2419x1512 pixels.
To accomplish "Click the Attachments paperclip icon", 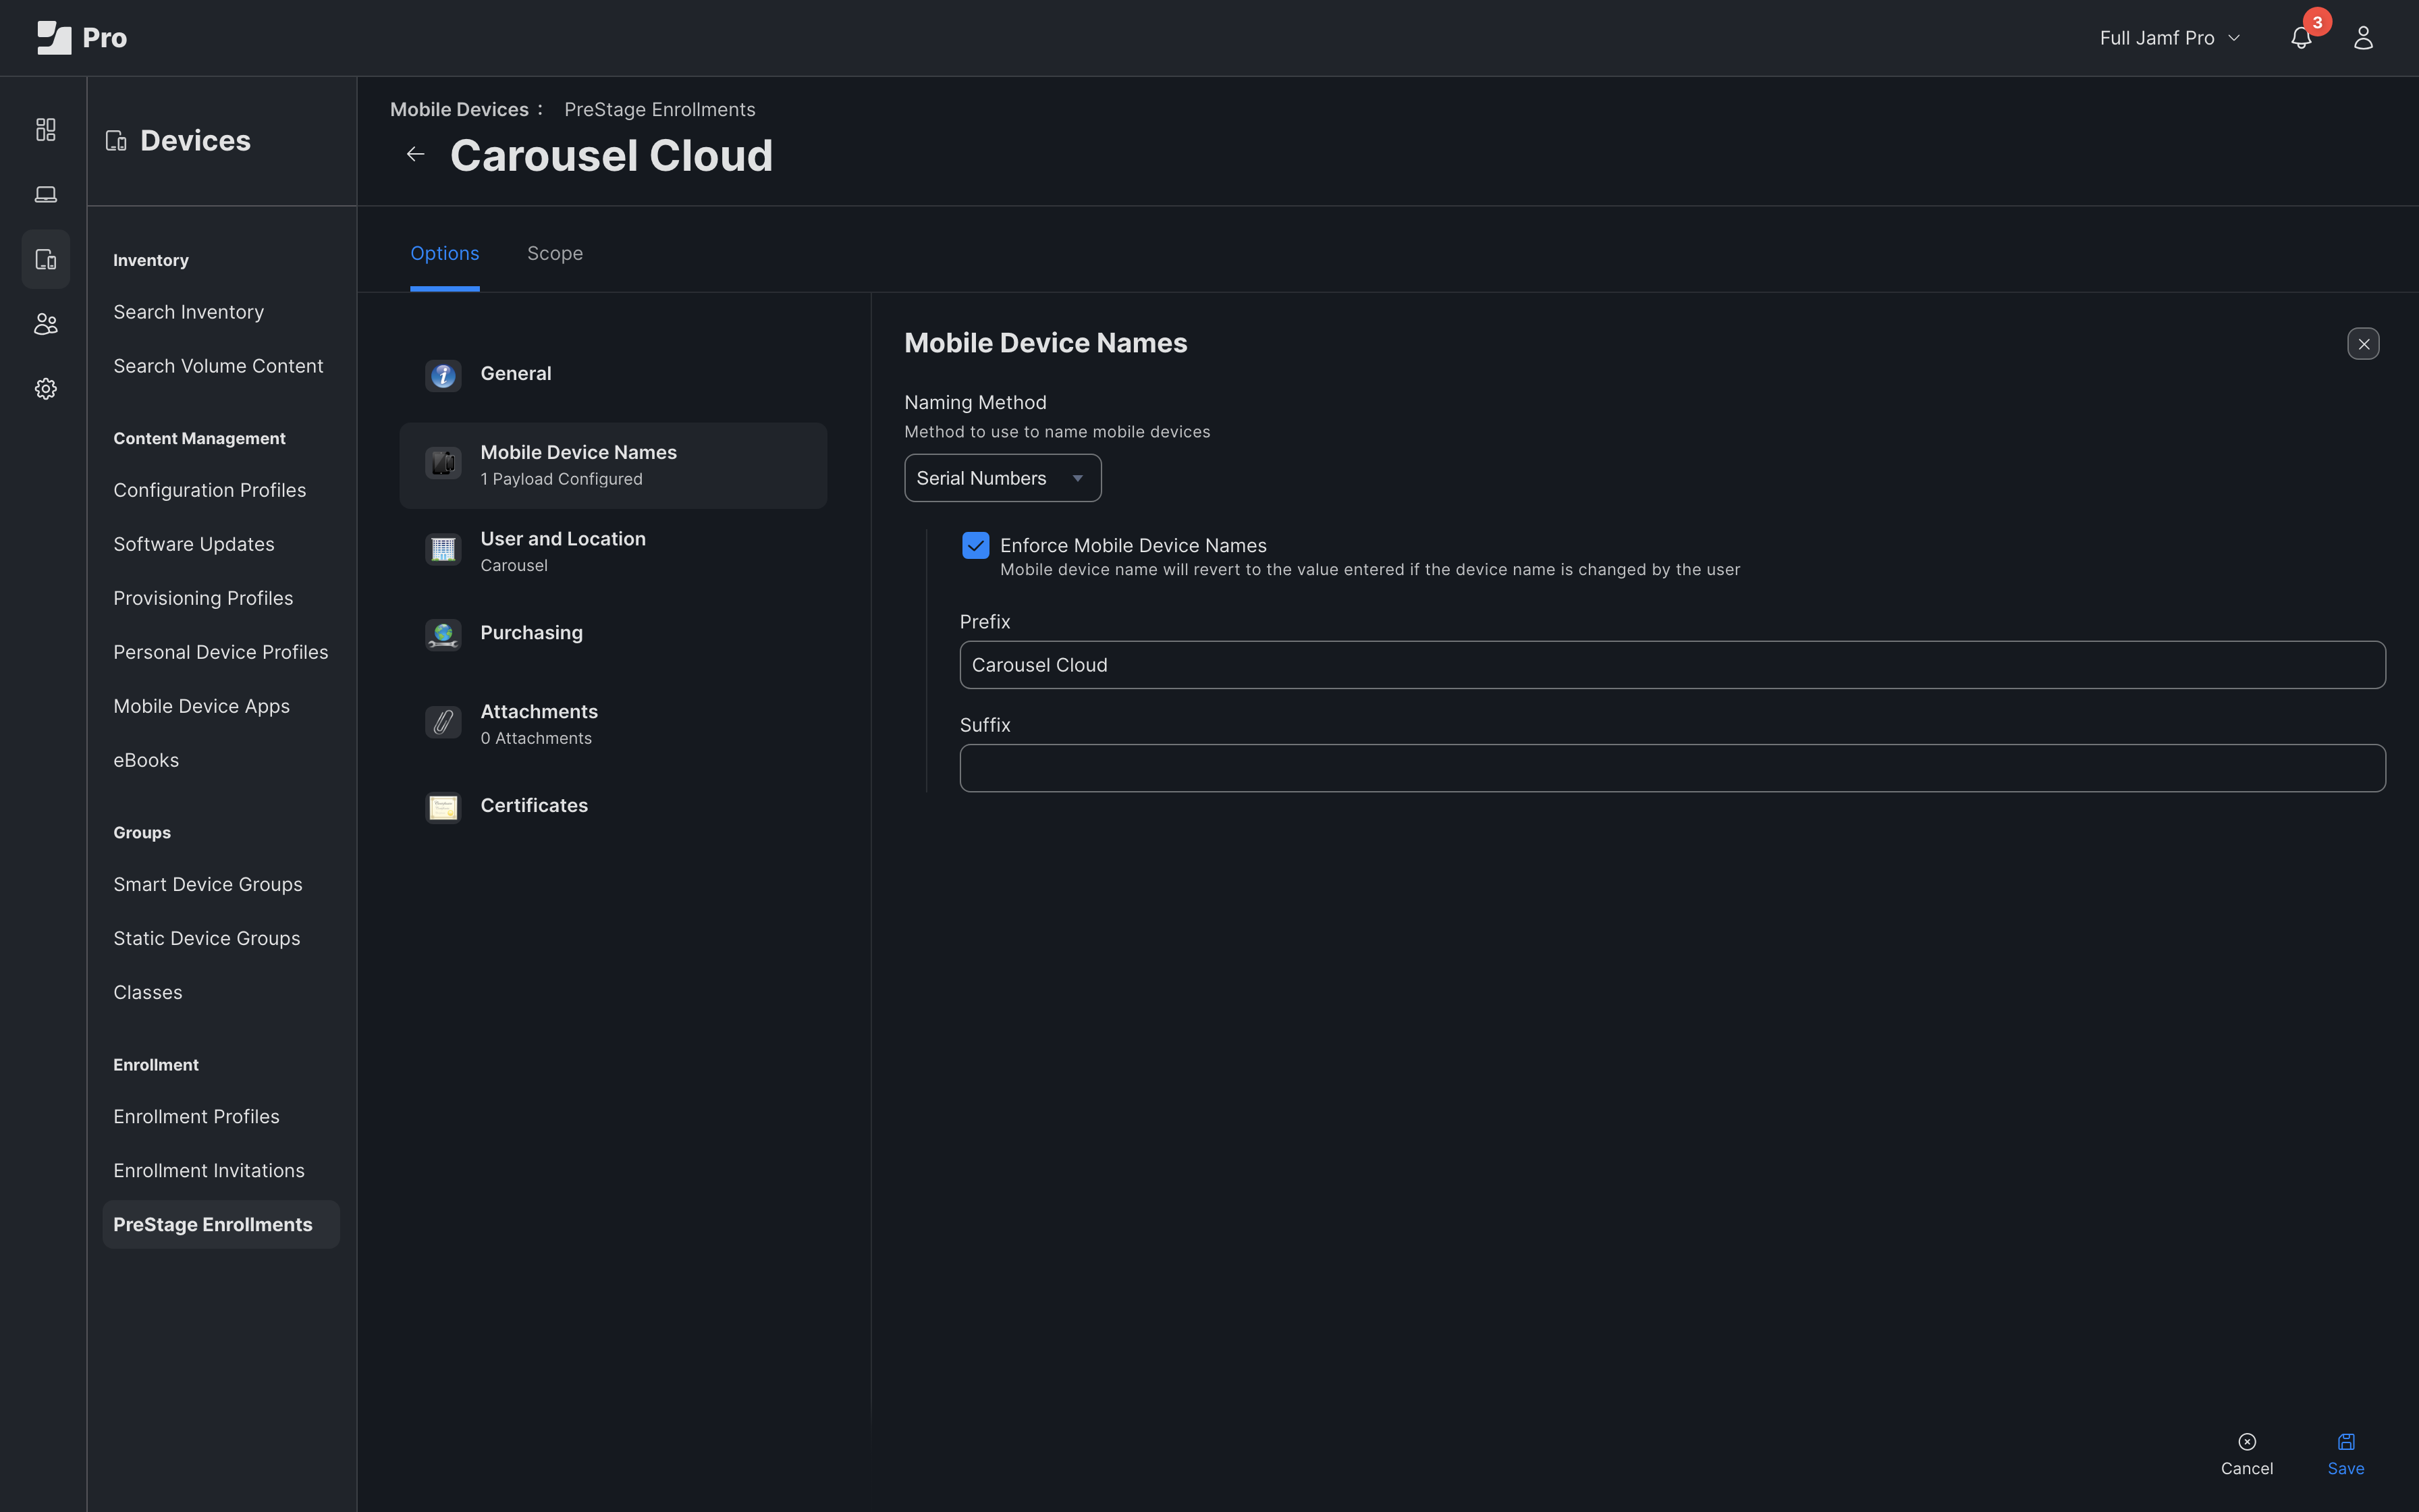I will (443, 722).
